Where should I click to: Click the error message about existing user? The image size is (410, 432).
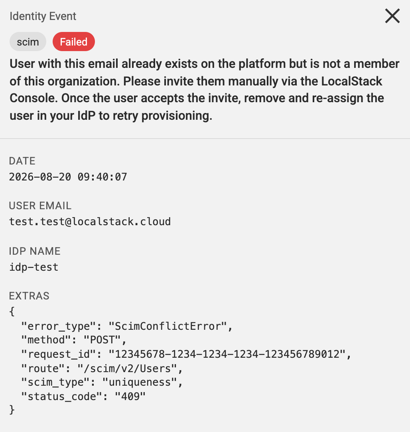pyautogui.click(x=205, y=89)
